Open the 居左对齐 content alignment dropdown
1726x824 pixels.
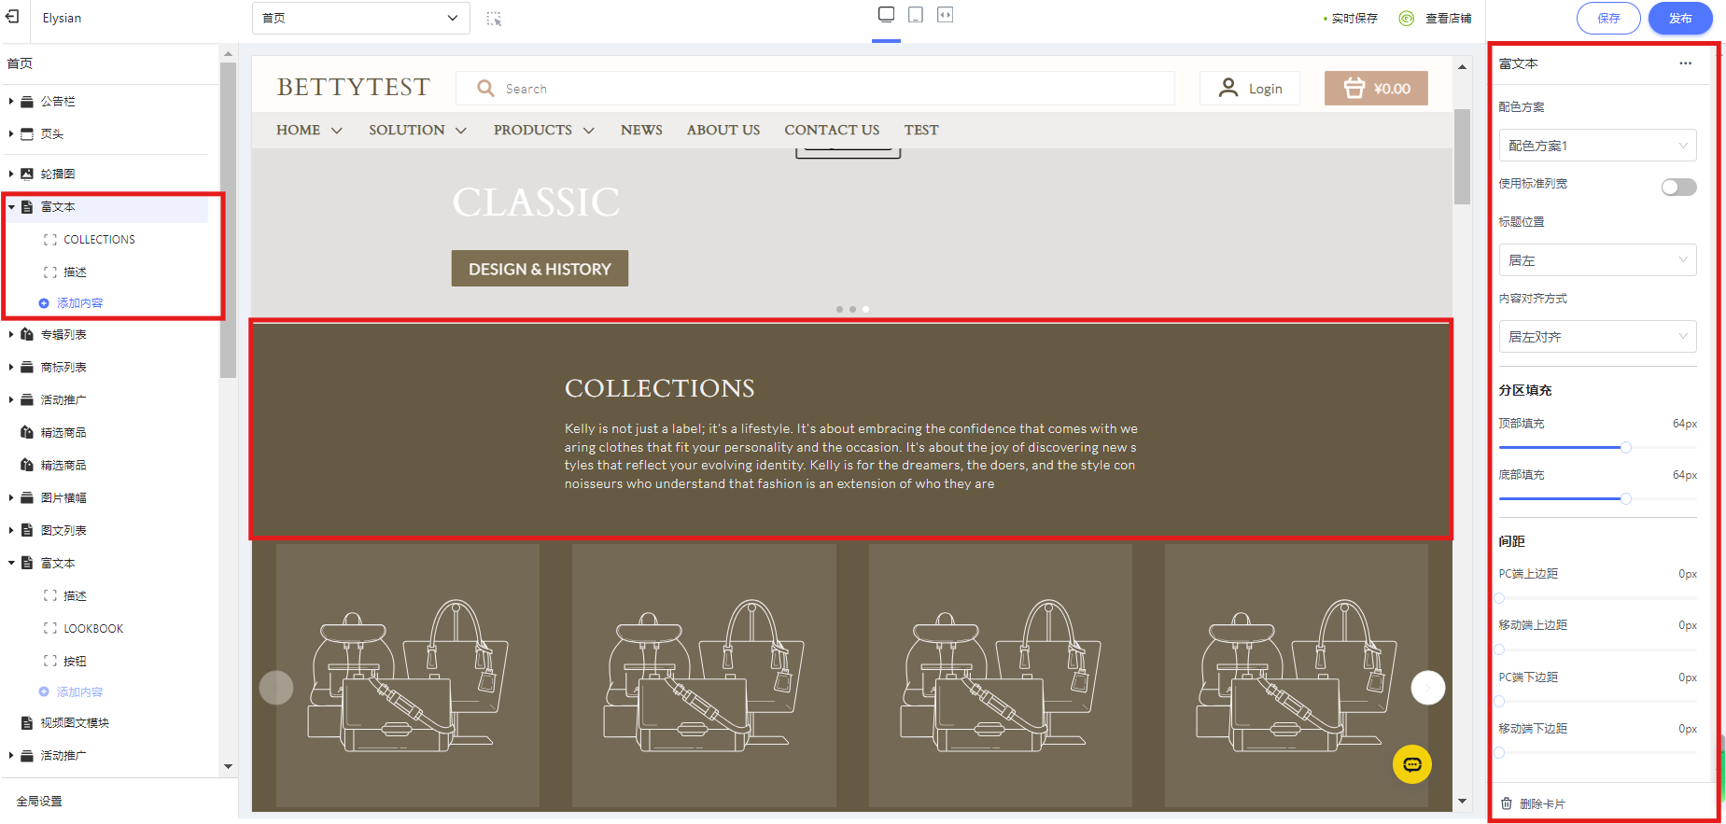click(x=1596, y=337)
